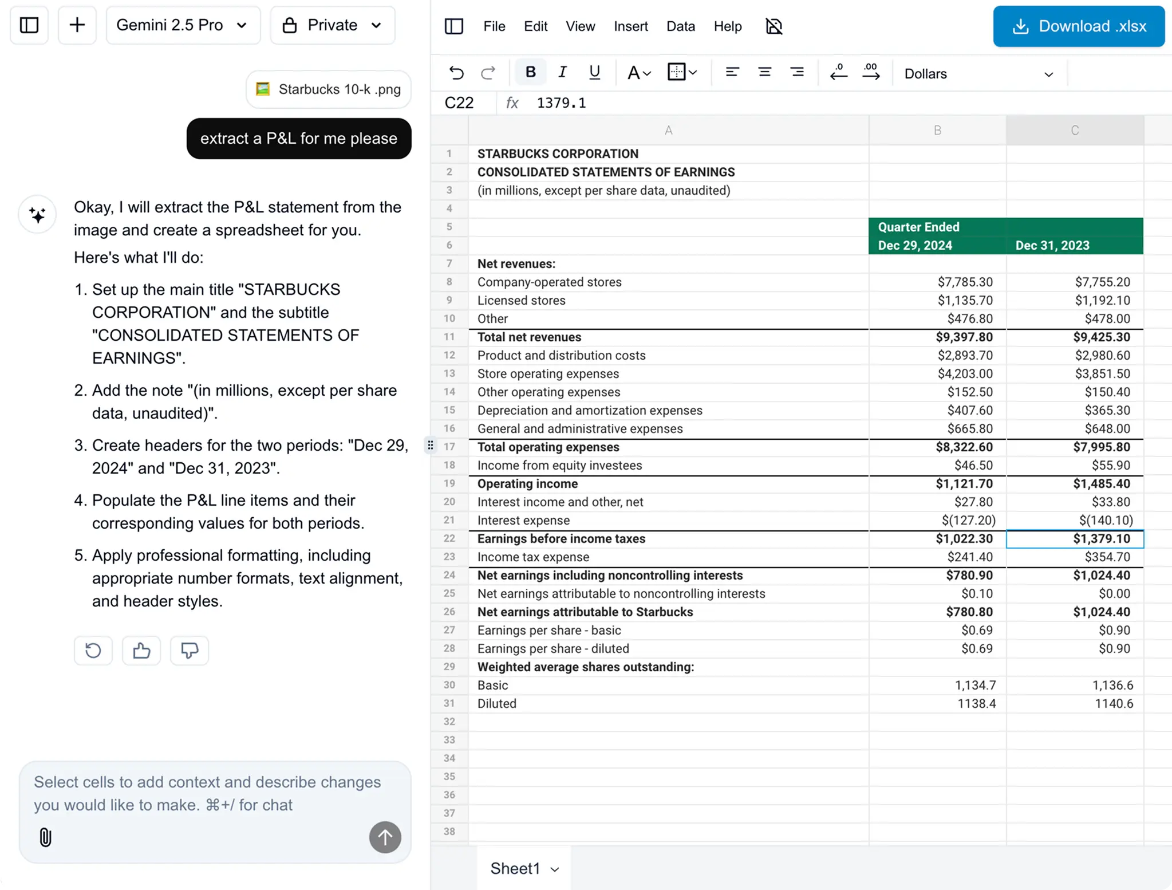Increase decimal places for selected cell
1172x890 pixels.
tap(870, 72)
